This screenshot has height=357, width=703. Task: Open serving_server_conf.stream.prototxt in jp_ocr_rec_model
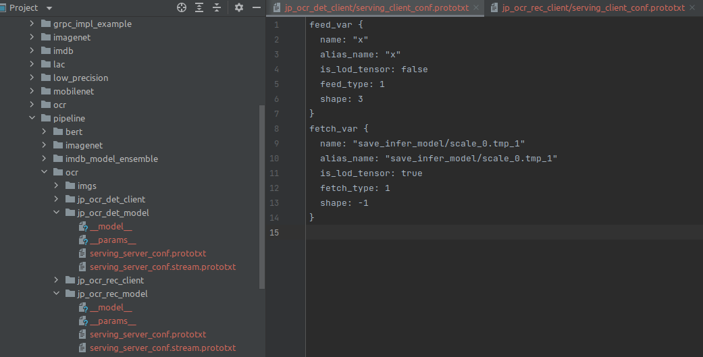162,348
